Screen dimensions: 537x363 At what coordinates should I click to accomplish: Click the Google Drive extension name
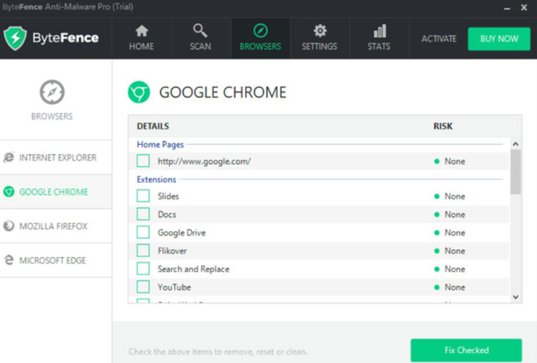[181, 233]
